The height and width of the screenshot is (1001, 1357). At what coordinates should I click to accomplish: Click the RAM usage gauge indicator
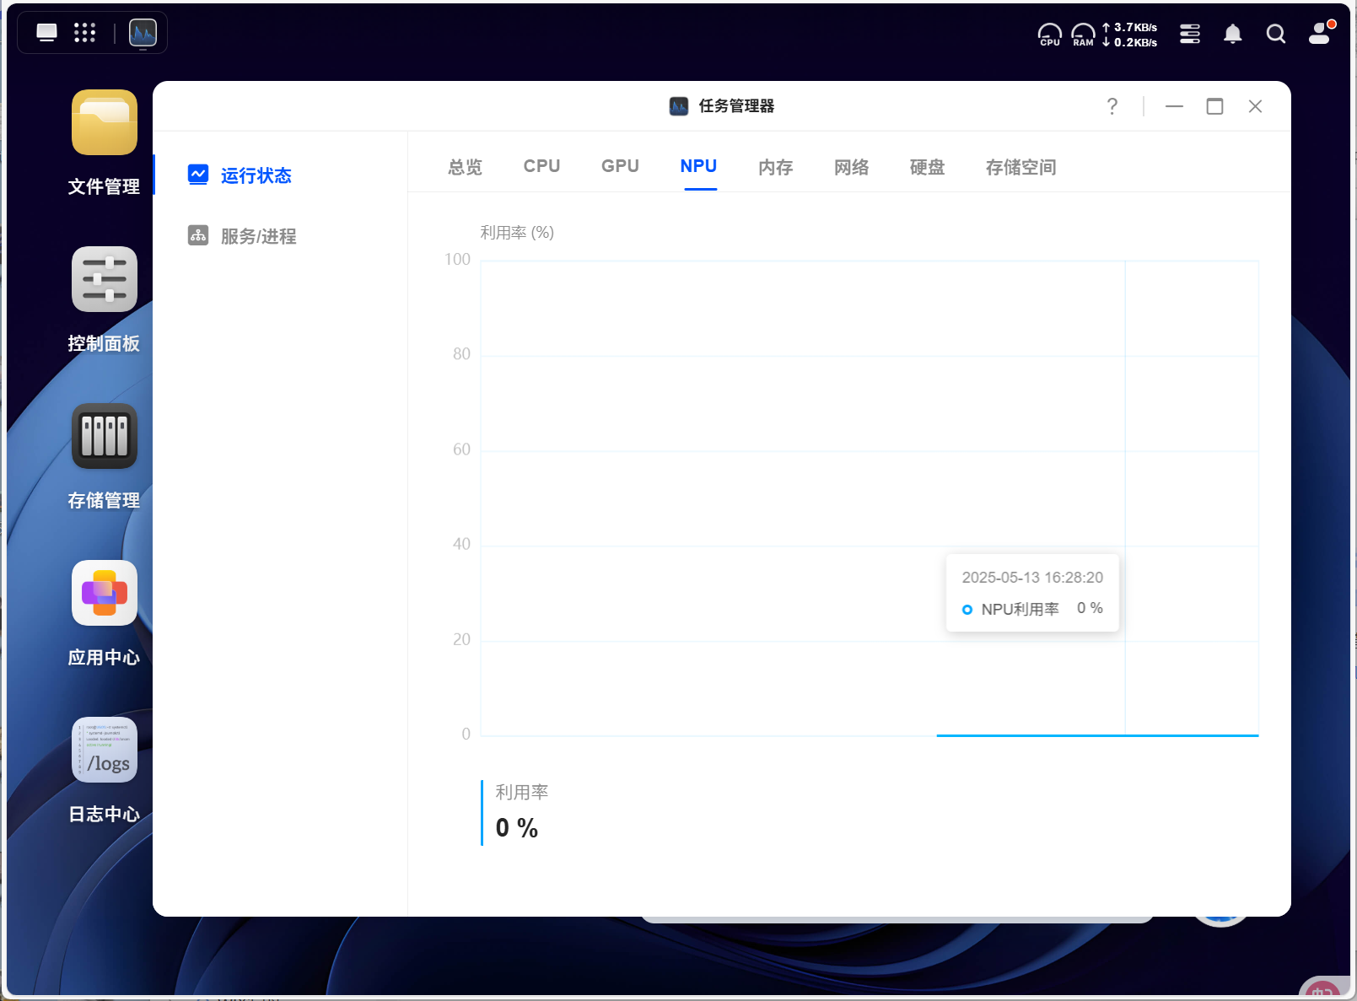[x=1084, y=34]
